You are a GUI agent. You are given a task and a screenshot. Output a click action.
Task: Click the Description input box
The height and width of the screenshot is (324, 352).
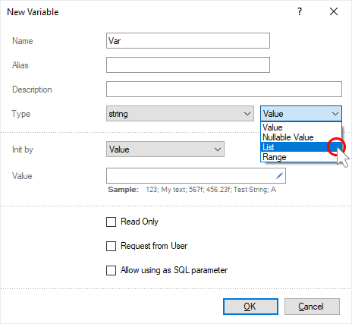(224, 89)
